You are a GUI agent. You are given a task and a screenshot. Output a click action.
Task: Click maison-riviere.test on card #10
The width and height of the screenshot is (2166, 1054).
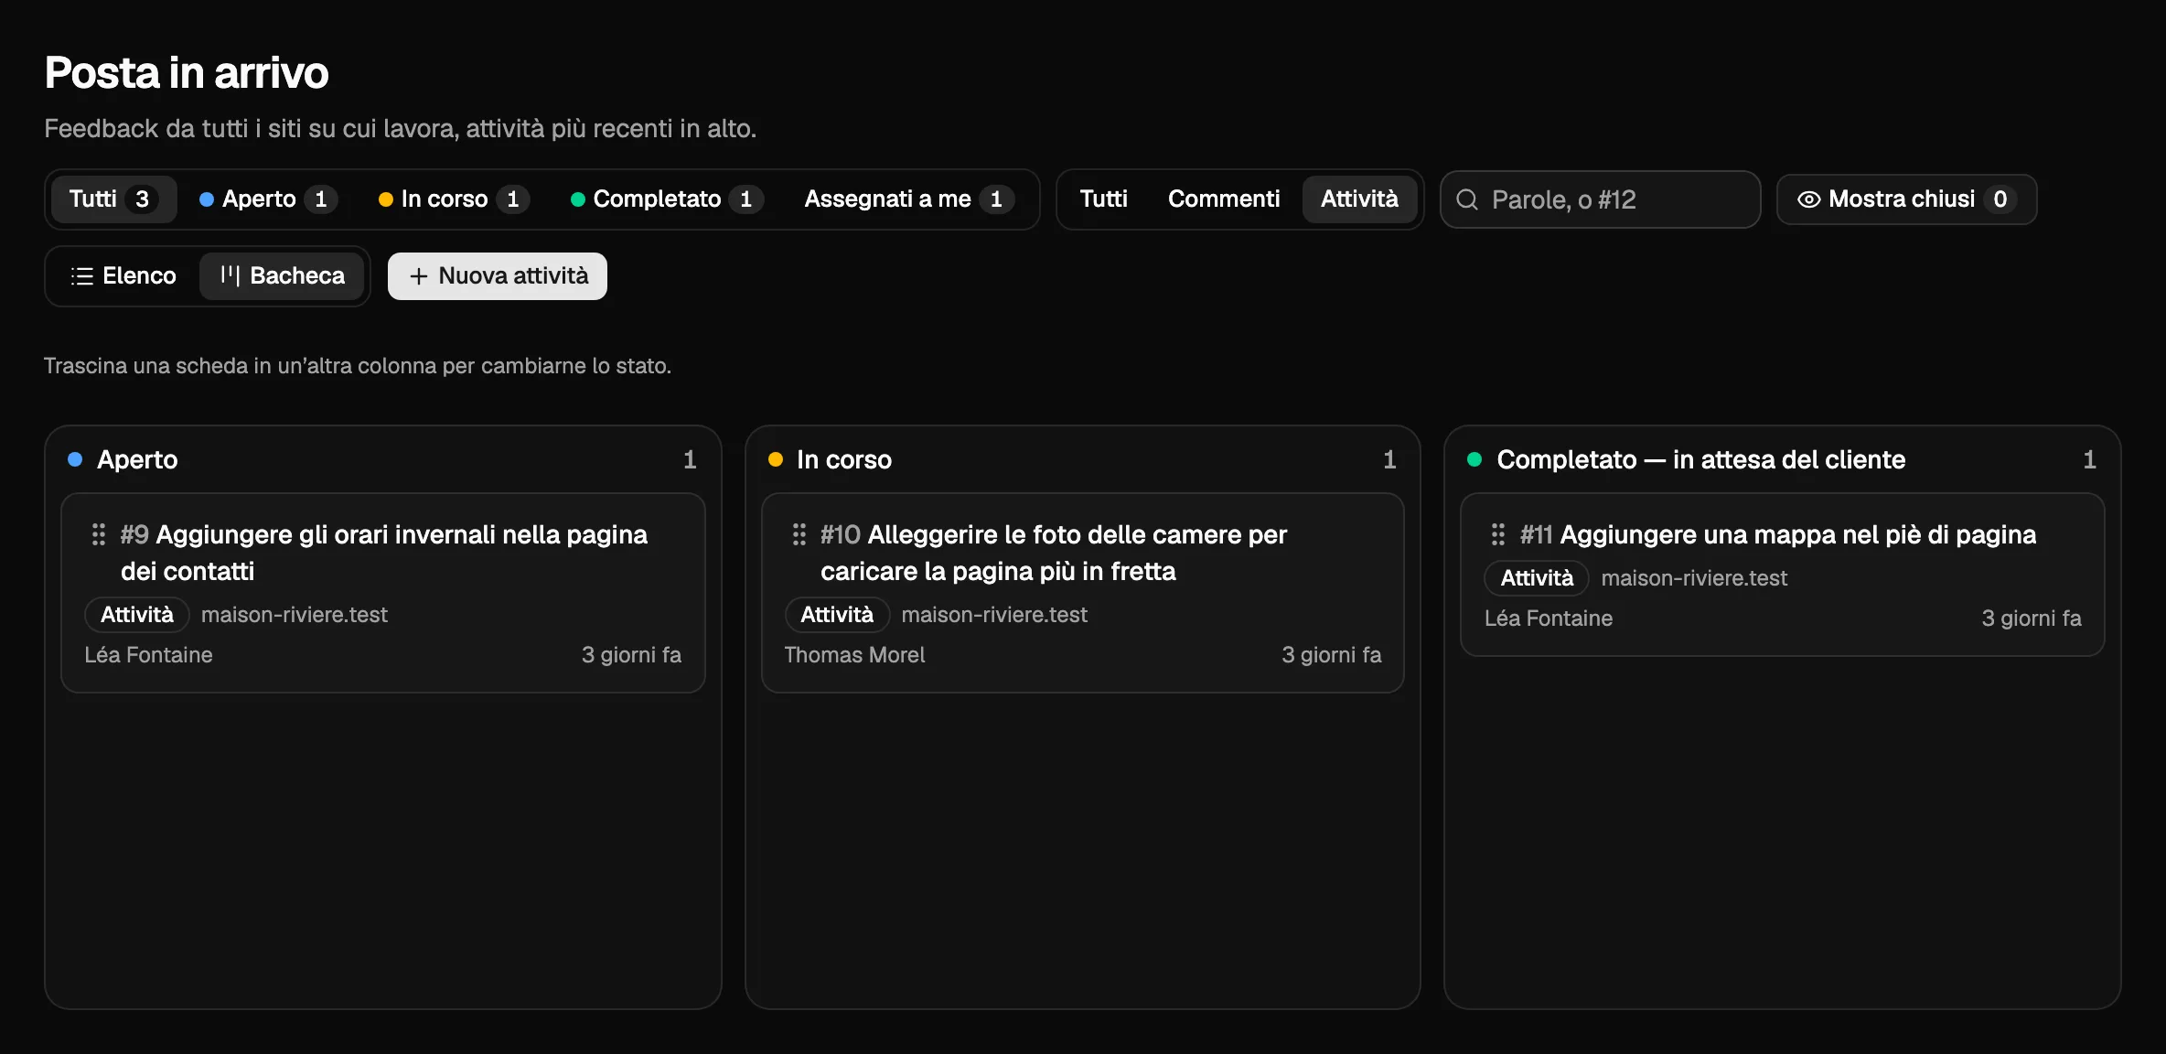pos(994,615)
